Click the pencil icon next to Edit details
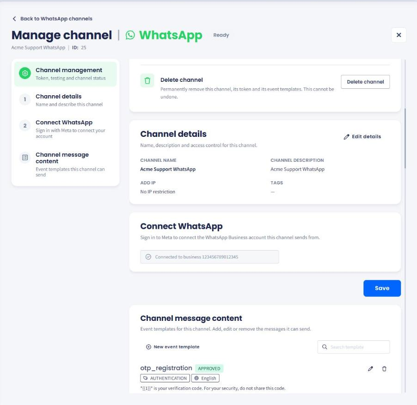This screenshot has width=417, height=405. [346, 137]
